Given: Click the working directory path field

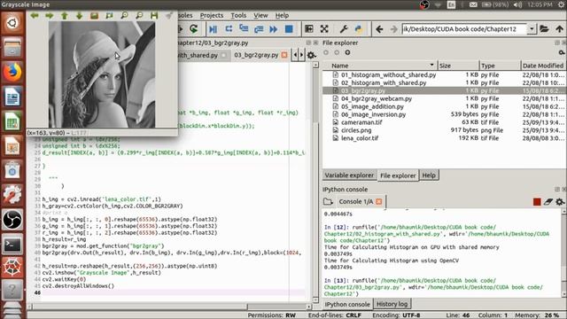Looking at the screenshot, I should click(464, 29).
